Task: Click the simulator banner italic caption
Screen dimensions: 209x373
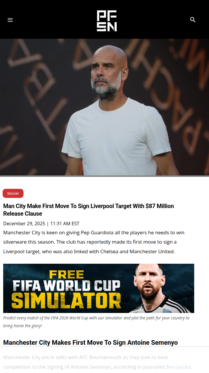Action: click(x=96, y=322)
